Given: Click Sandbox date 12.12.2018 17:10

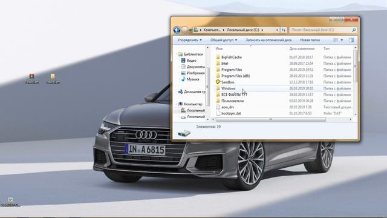Looking at the screenshot, I should (x=301, y=82).
